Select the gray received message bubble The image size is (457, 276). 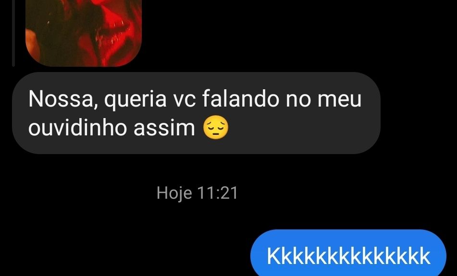[196, 113]
